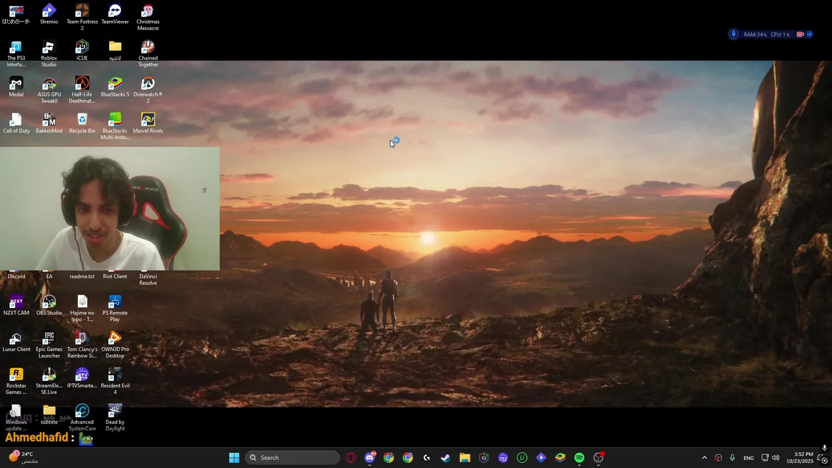Open the PS Remote Play shortcut

click(x=115, y=308)
